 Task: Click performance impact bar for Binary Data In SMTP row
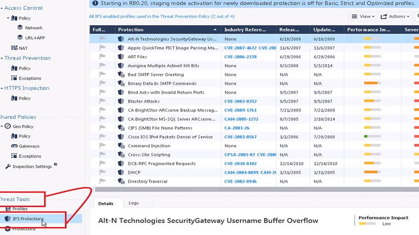[372, 83]
